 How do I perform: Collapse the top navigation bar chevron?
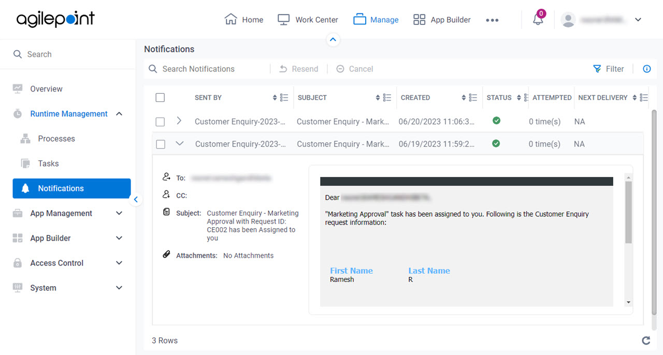pyautogui.click(x=333, y=39)
